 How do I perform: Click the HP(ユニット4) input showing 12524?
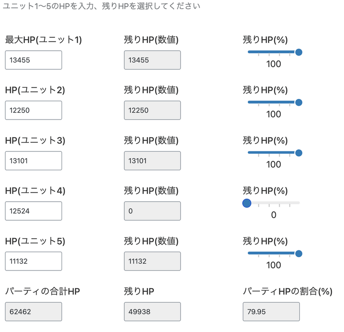pos(34,211)
